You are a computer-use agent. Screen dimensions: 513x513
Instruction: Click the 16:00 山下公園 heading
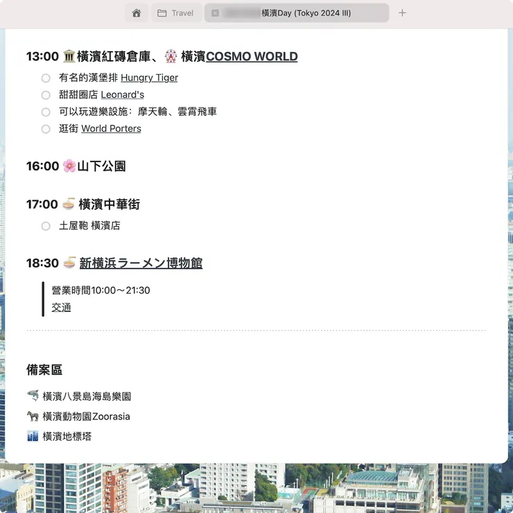click(x=76, y=166)
